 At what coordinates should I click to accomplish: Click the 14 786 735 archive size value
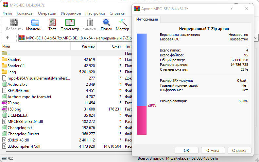click(x=239, y=65)
